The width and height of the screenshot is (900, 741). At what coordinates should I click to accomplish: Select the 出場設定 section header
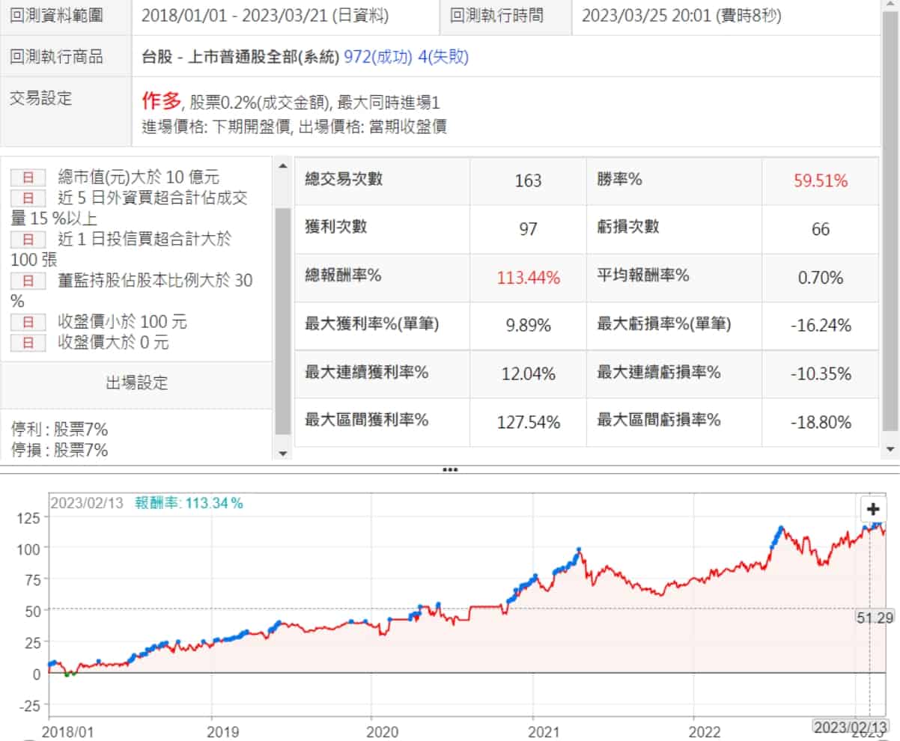[137, 384]
